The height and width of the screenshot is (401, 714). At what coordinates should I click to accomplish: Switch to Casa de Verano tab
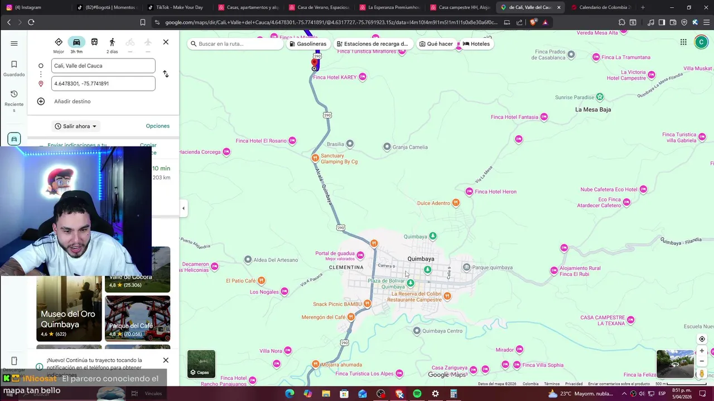click(319, 7)
